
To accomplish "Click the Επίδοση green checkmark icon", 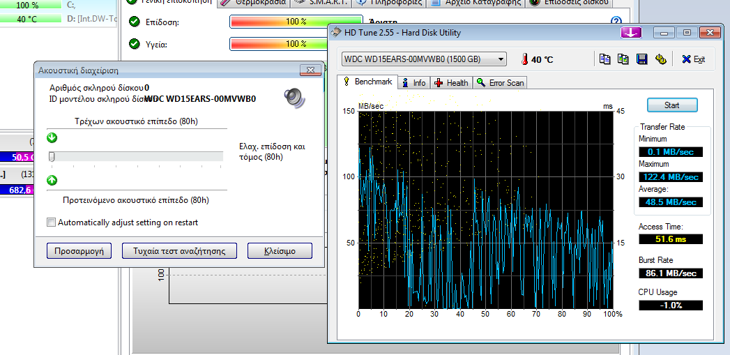I will [134, 22].
